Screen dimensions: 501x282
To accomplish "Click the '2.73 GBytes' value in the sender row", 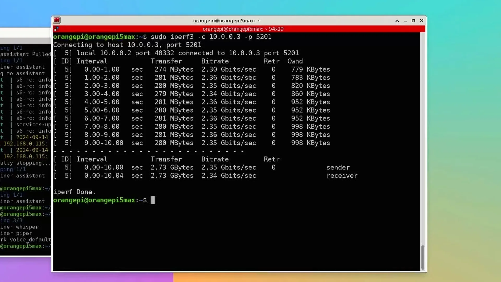I will pyautogui.click(x=172, y=168).
